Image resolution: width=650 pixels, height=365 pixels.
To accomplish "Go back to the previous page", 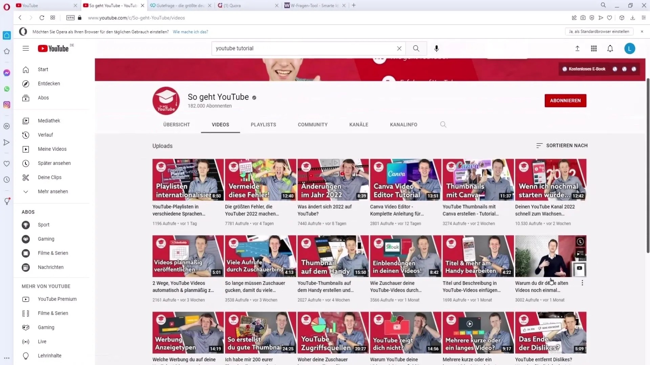I will pyautogui.click(x=20, y=18).
